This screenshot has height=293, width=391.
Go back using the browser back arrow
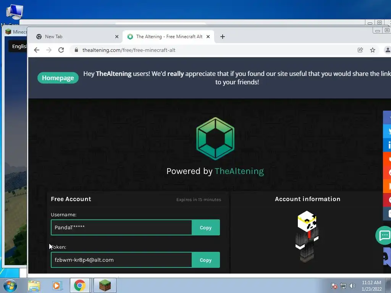[37, 50]
